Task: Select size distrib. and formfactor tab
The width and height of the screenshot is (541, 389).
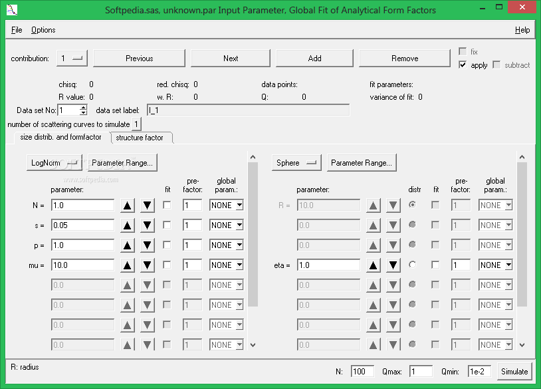Action: (60, 137)
